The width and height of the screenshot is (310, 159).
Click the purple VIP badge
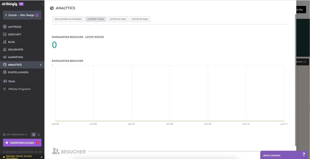click(x=21, y=4)
